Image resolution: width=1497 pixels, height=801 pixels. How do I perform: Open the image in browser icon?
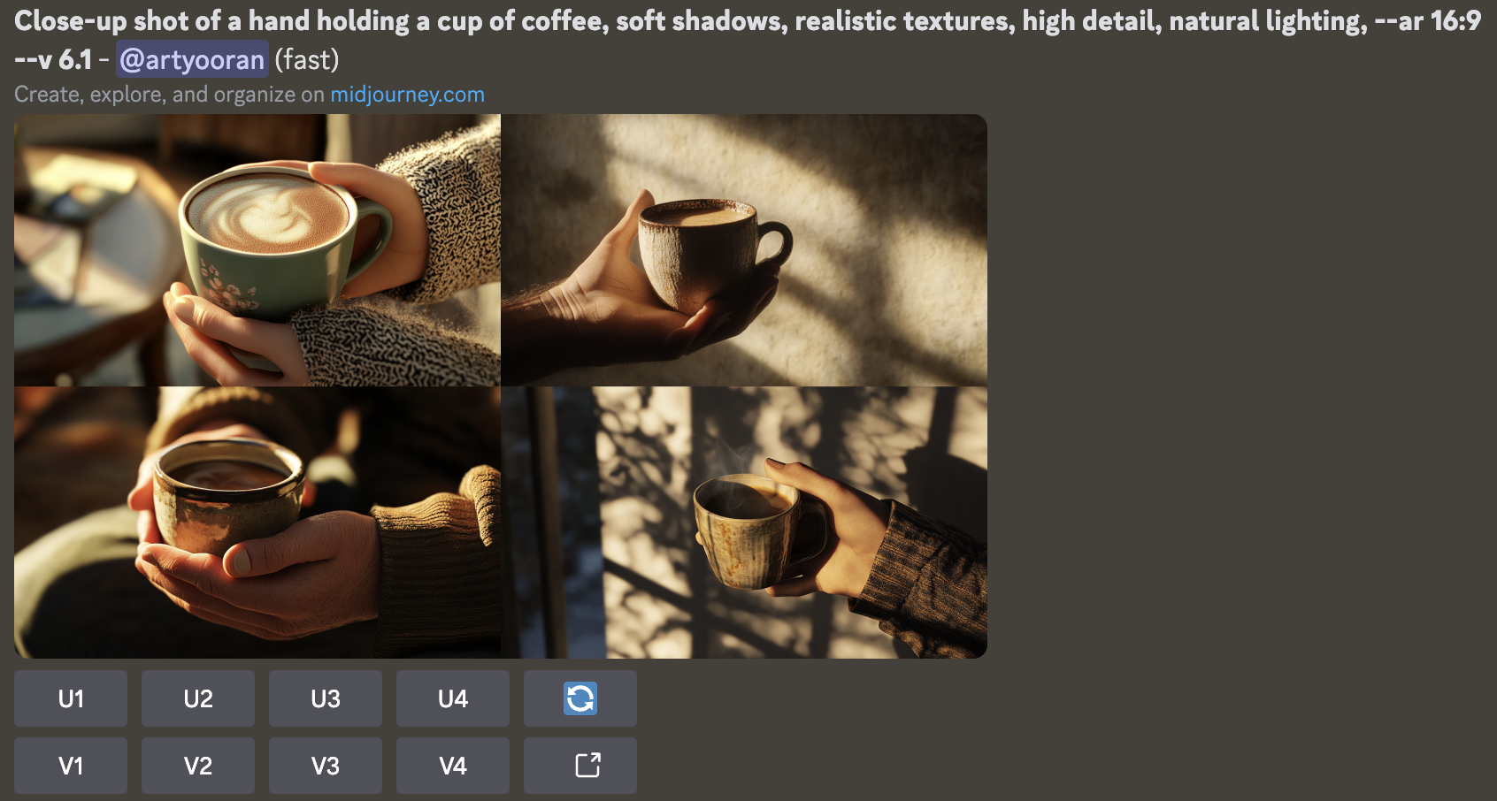point(580,766)
